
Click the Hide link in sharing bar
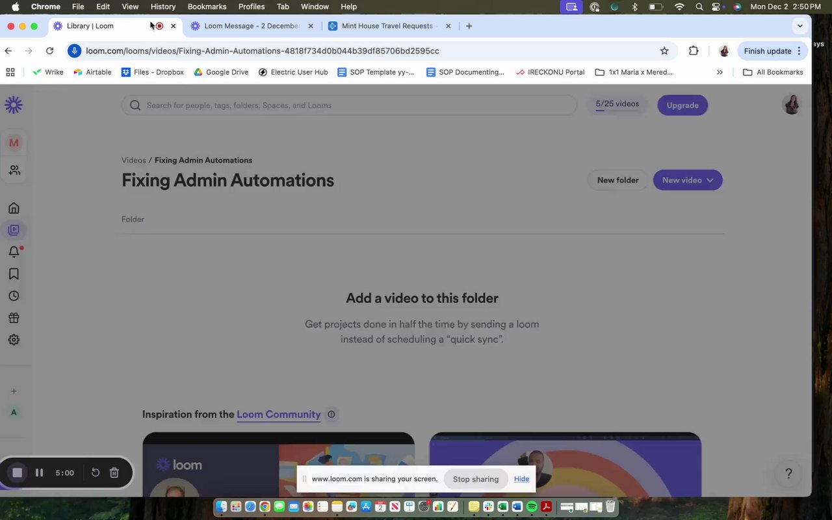coord(521,479)
